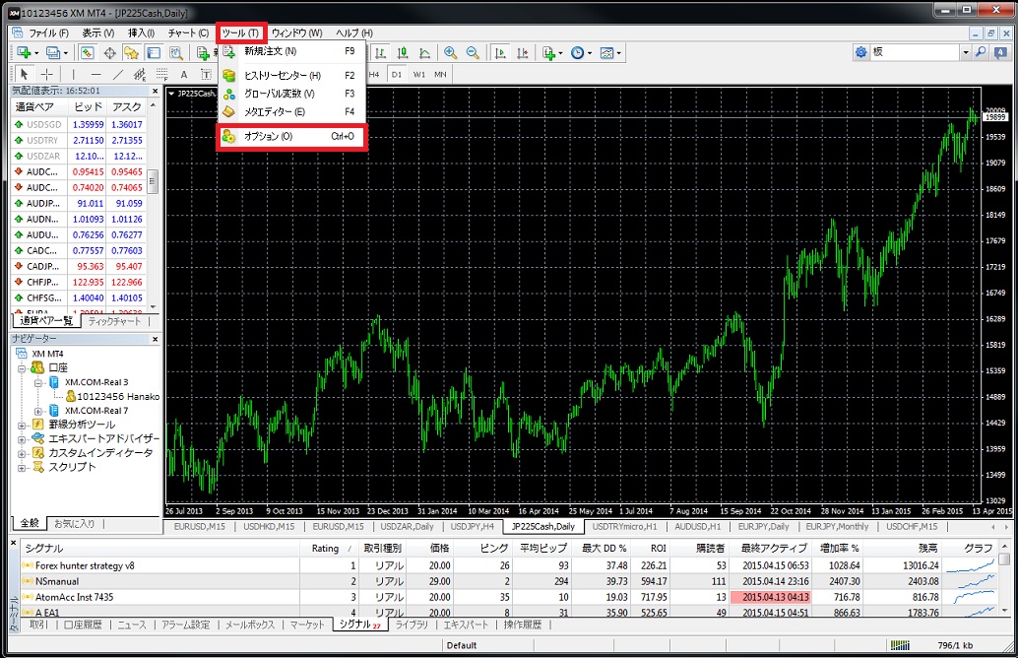Click the zoom out magnifier icon
This screenshot has height=658, width=1018.
click(473, 52)
